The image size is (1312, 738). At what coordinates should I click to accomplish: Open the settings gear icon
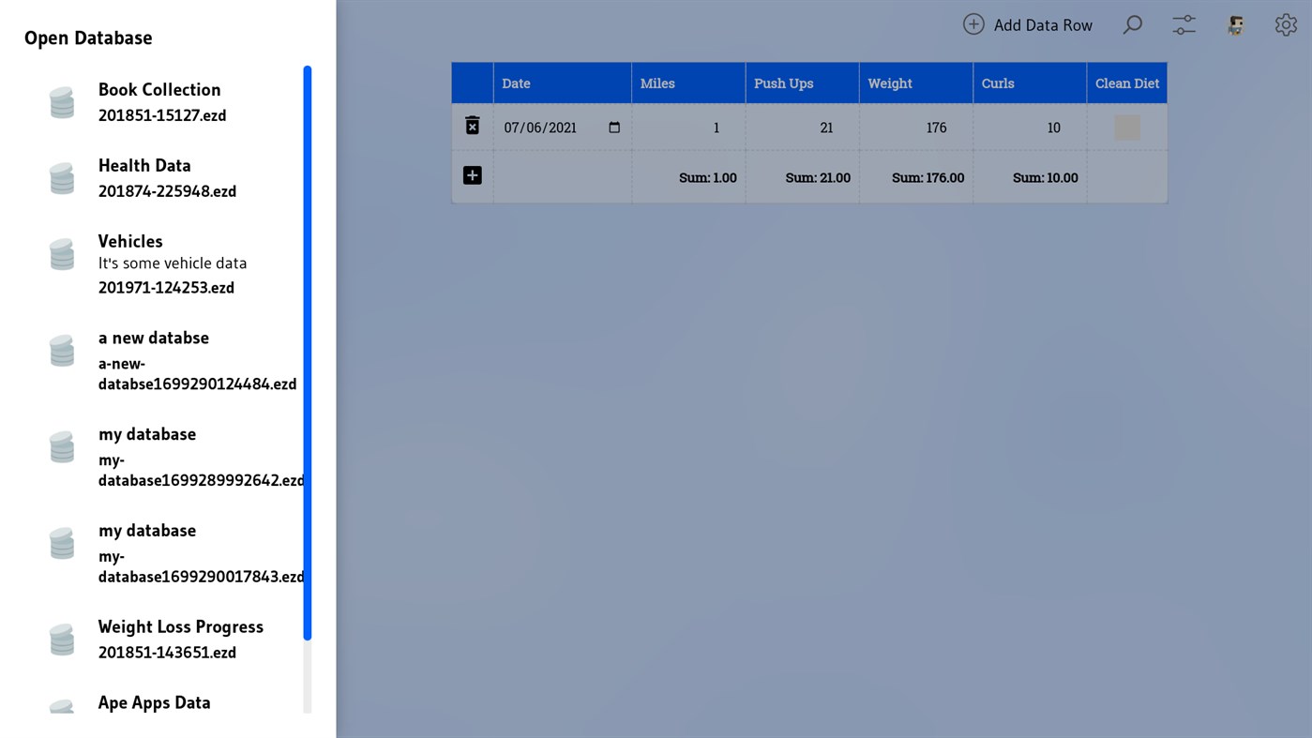click(1286, 24)
